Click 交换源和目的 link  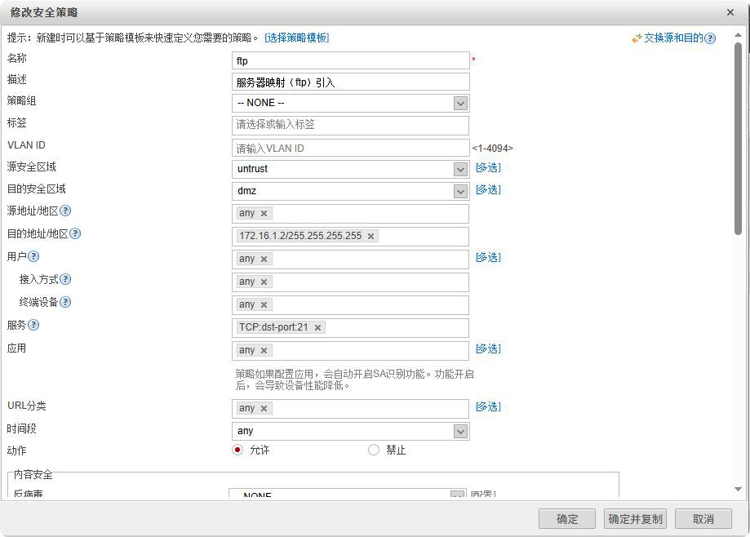pyautogui.click(x=672, y=38)
